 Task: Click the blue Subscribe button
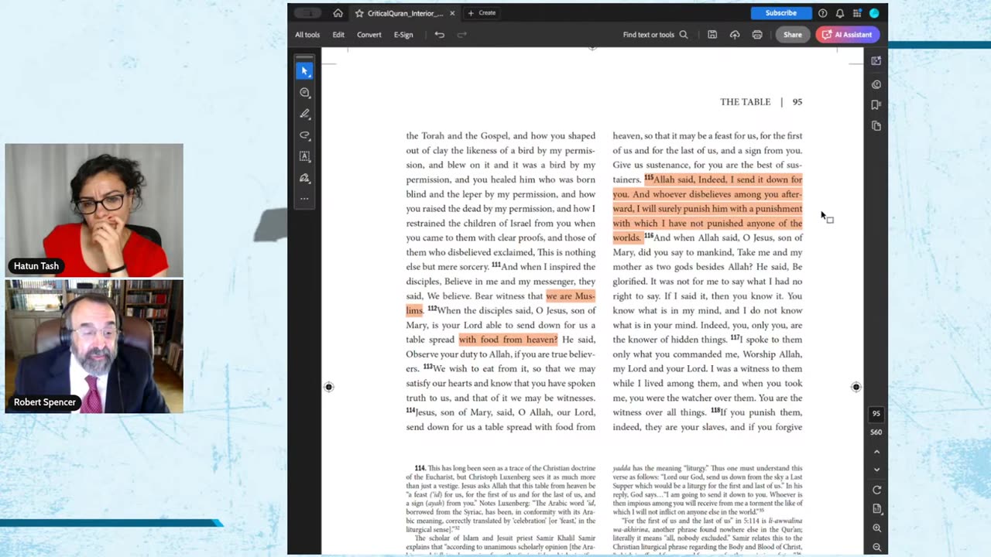[x=780, y=13]
